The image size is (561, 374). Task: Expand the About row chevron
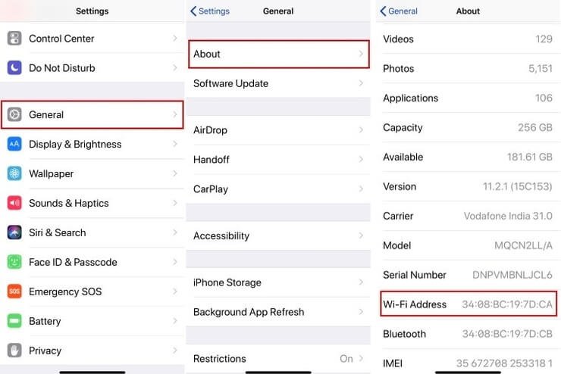click(361, 54)
